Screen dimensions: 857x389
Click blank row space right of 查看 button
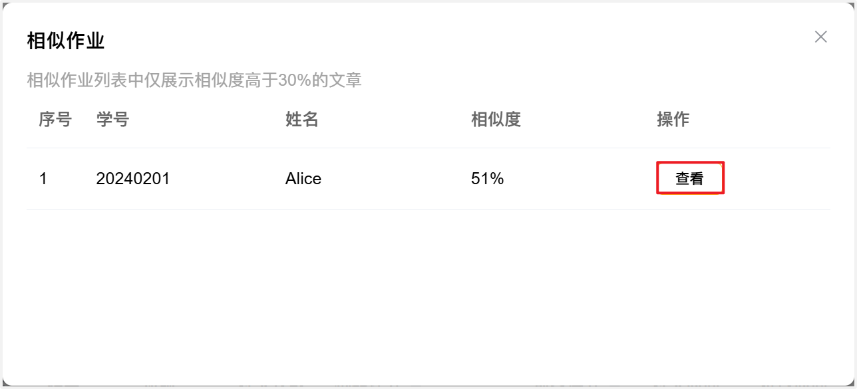coord(778,179)
